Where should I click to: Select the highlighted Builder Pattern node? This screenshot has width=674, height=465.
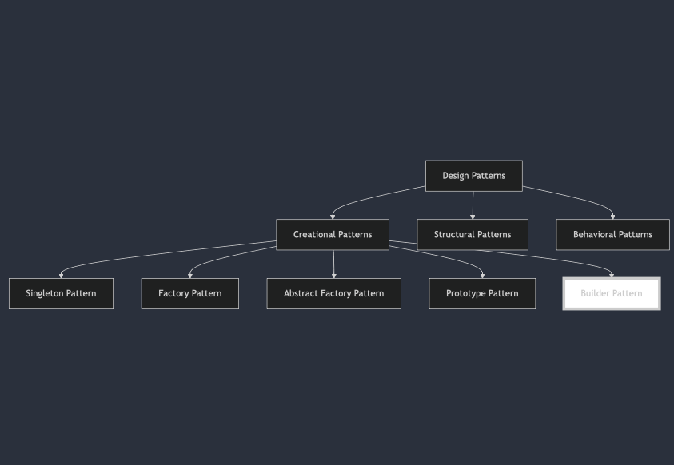click(x=611, y=293)
